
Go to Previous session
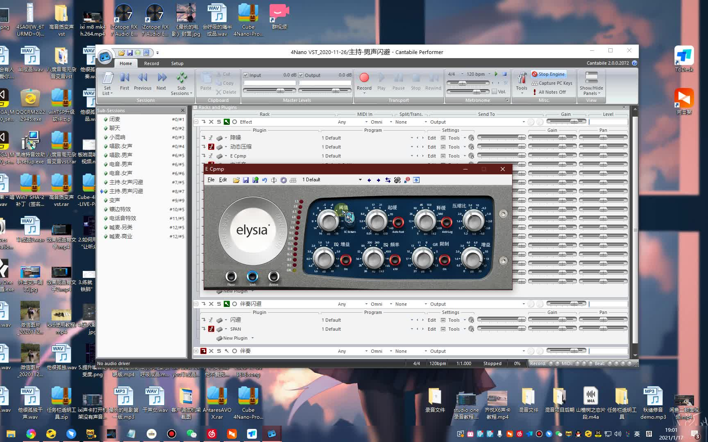pos(143,81)
